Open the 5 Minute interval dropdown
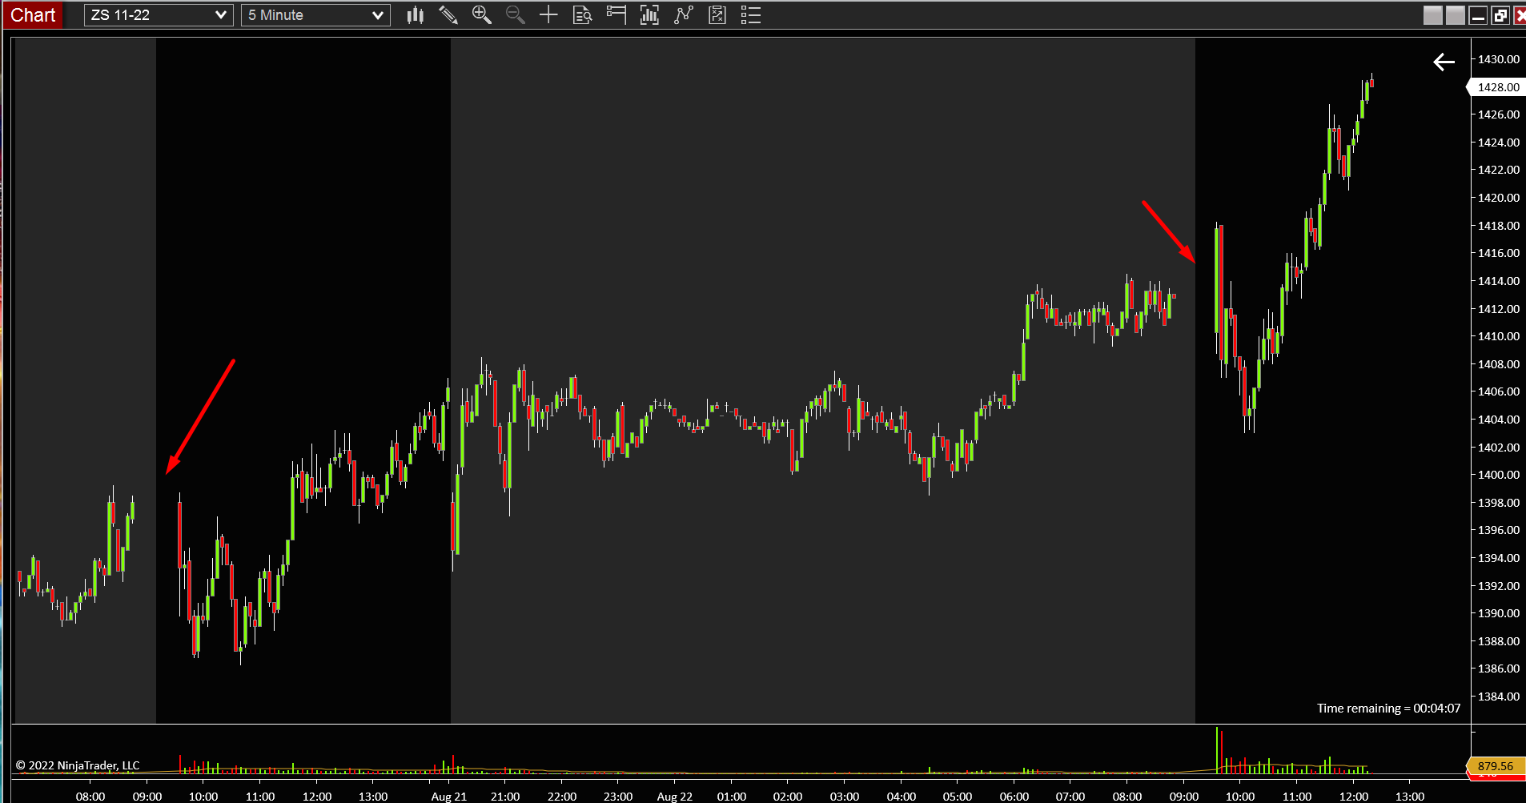Viewport: 1526px width, 803px height. 314,14
